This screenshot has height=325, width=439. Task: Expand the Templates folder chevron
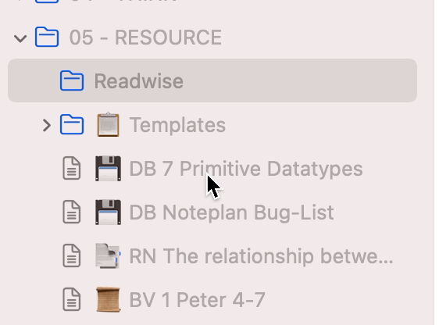(x=47, y=125)
